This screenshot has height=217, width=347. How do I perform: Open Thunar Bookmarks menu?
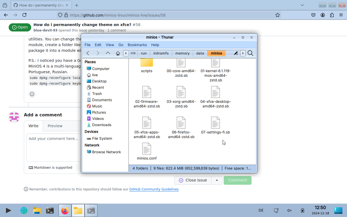[137, 45]
